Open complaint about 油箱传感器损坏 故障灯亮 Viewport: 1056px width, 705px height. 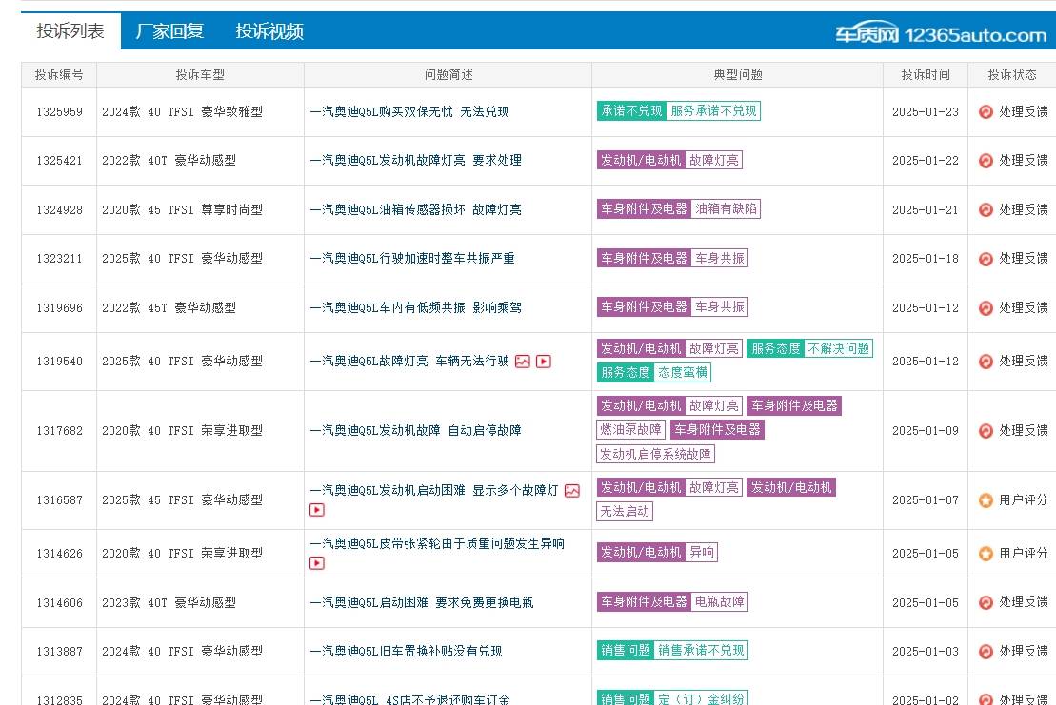pos(415,209)
